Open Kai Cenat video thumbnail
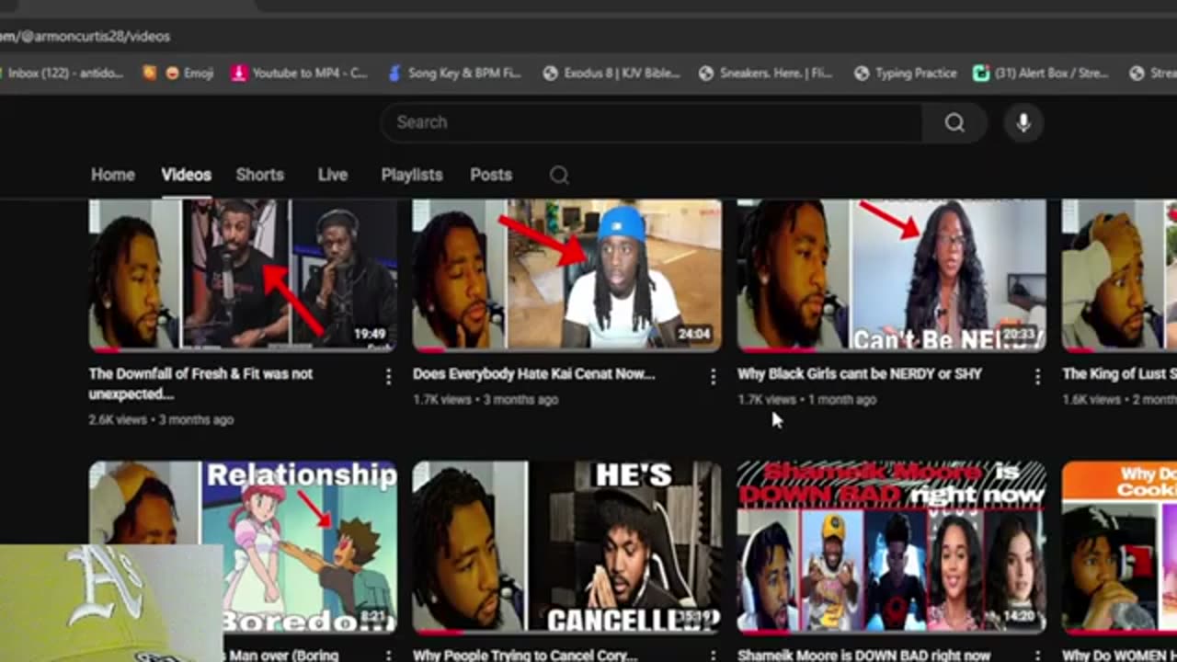Viewport: 1177px width, 662px height. click(x=567, y=275)
